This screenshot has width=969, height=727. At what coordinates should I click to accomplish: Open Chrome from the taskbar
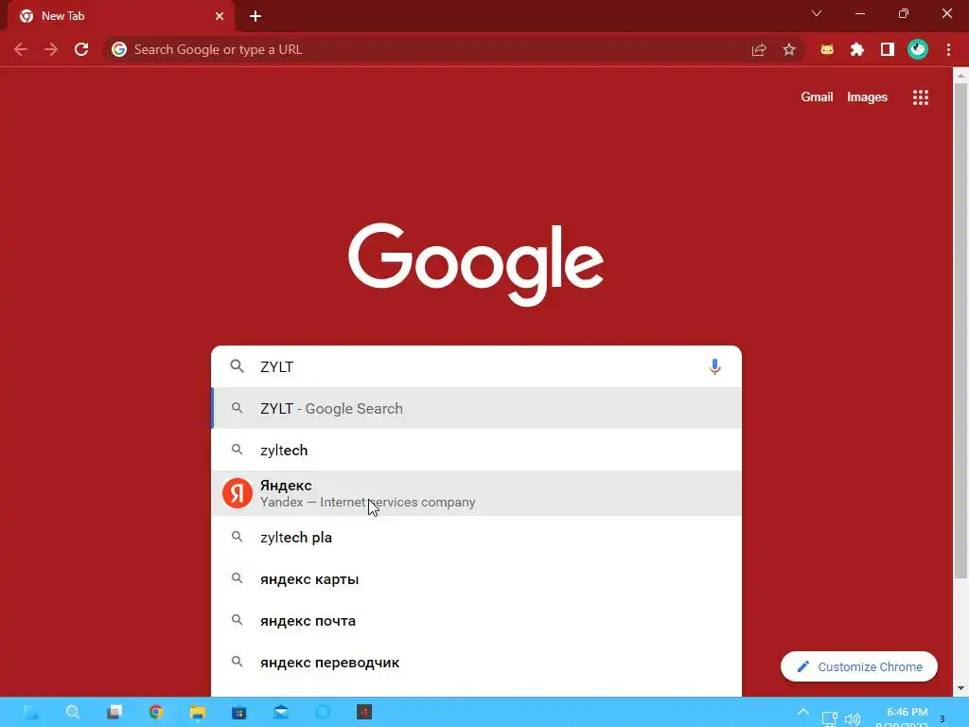pyautogui.click(x=156, y=712)
